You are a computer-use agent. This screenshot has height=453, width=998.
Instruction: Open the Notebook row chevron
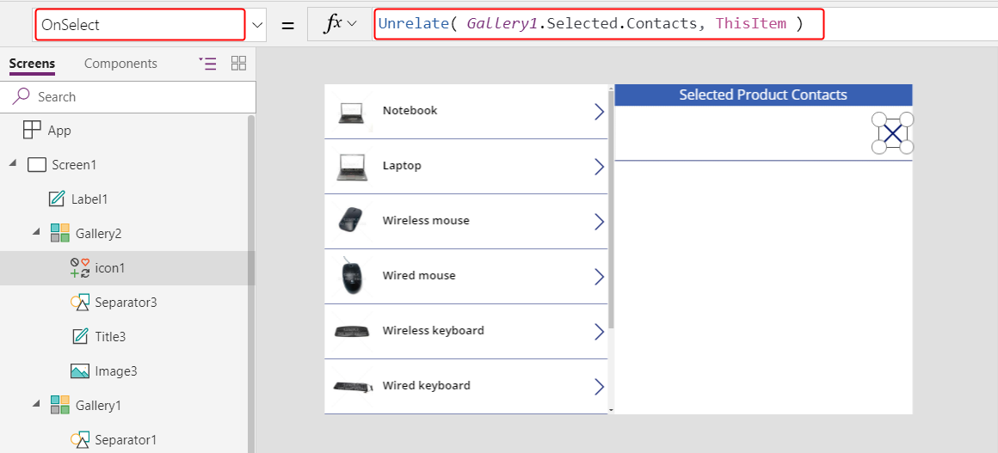click(599, 112)
